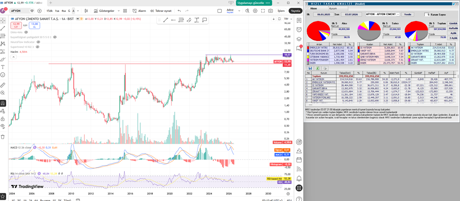Toggle visibility of NeuroFlow Indicator
This screenshot has height=201, width=460.
(x=38, y=42)
